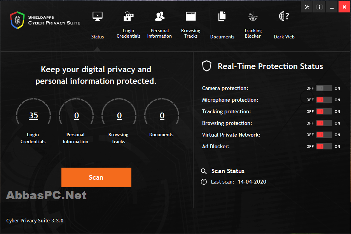
Task: Toggle Virtual Private Network switch
Action: tap(324, 135)
